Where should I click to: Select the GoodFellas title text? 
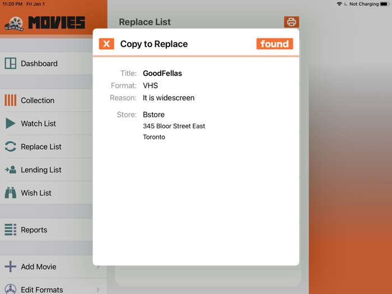click(162, 73)
